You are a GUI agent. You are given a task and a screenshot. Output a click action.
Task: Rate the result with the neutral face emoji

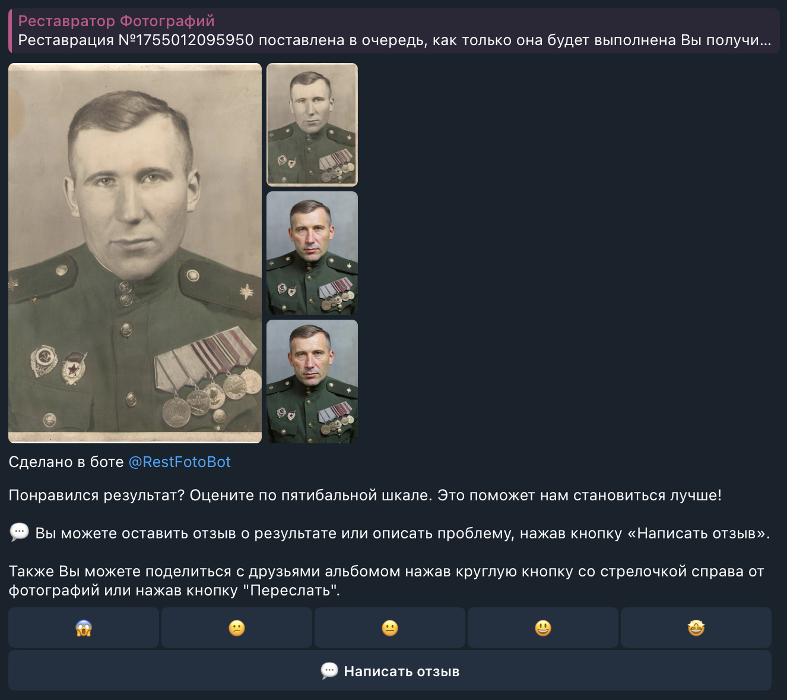(x=389, y=628)
